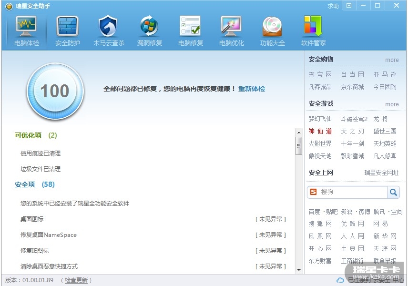Open the 人人网 link

coord(352,236)
